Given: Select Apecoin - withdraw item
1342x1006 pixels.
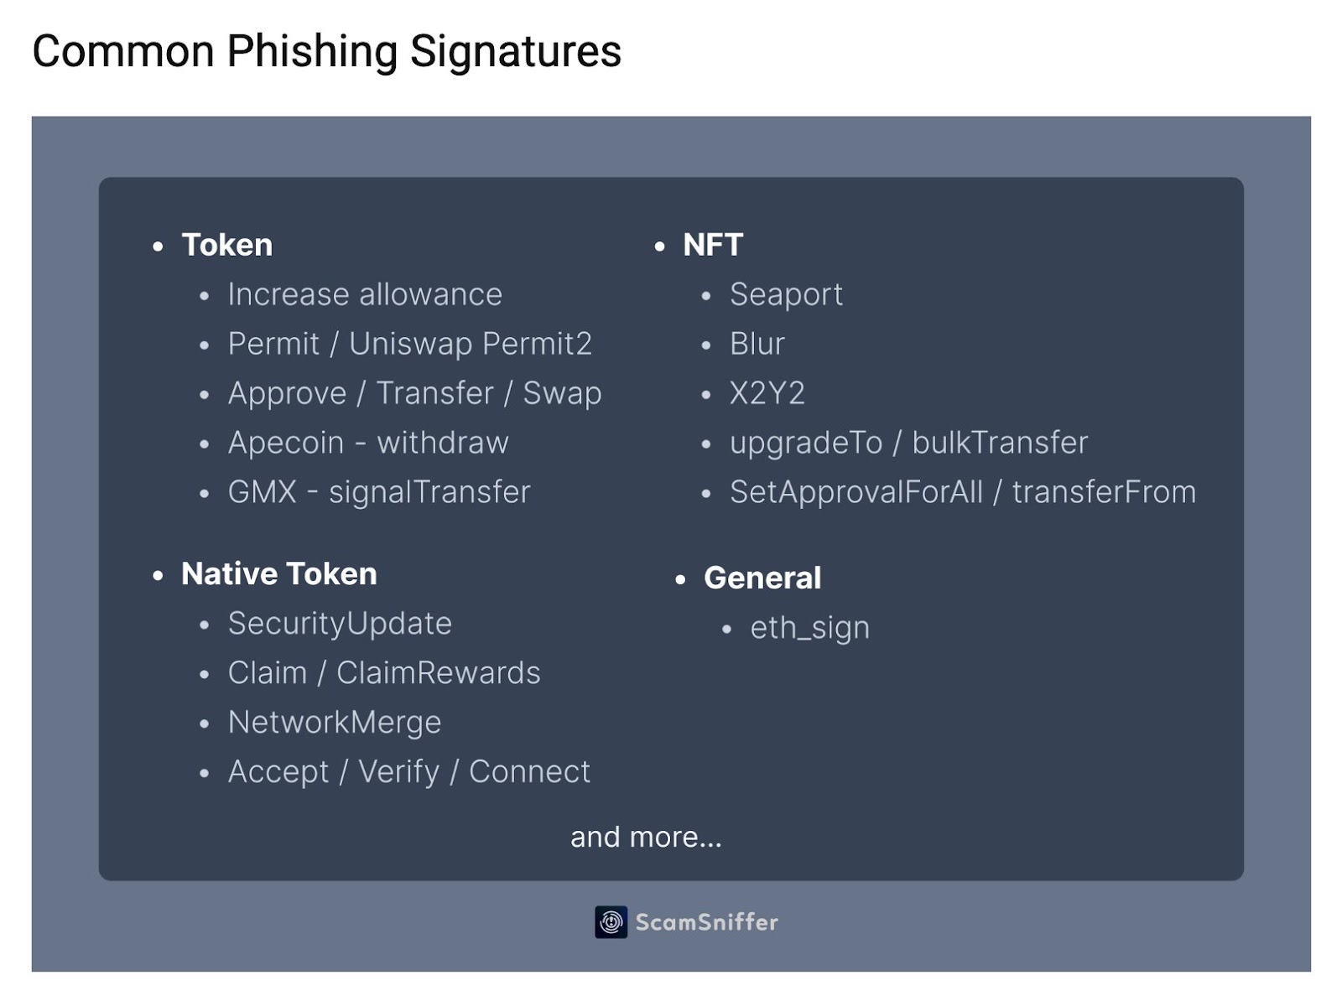Looking at the screenshot, I should click(368, 443).
